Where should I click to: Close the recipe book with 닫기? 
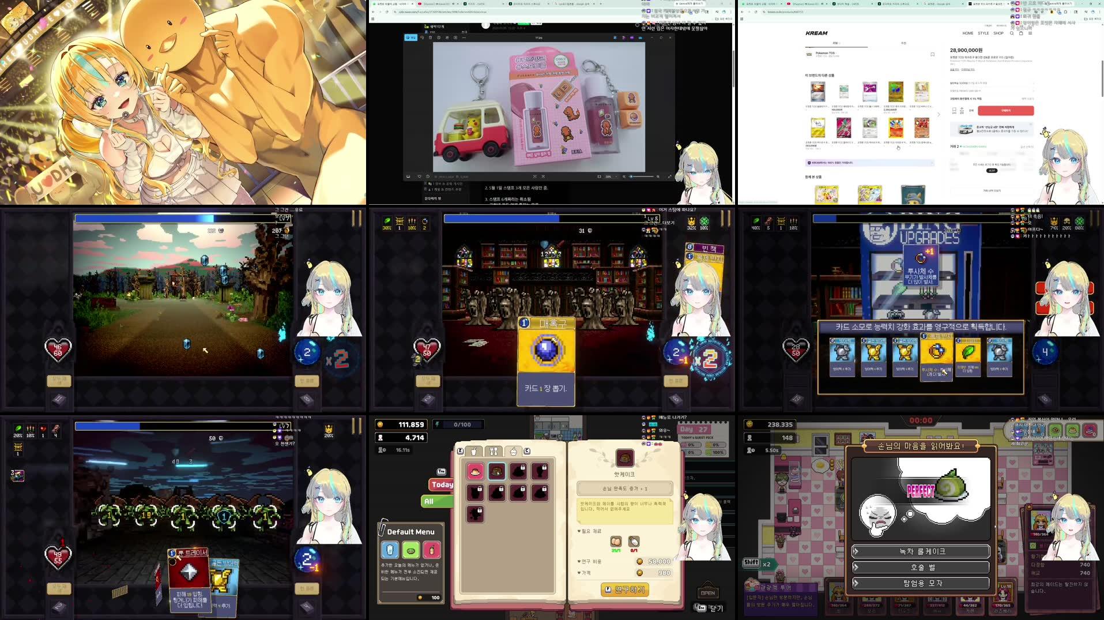[x=711, y=608]
